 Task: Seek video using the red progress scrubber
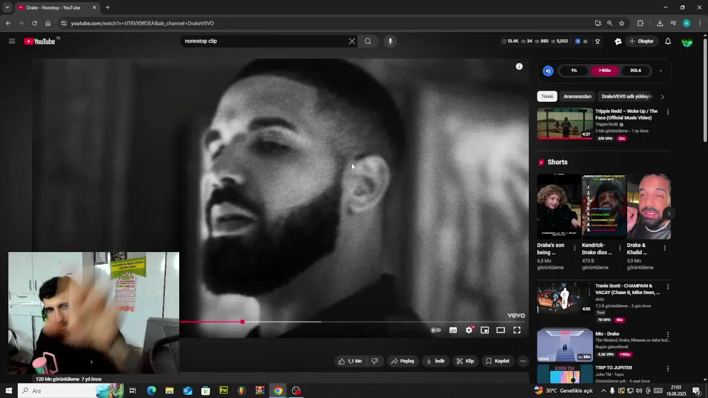(242, 322)
